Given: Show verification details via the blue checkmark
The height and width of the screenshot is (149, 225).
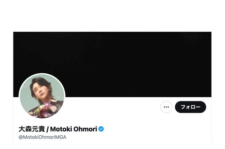Looking at the screenshot, I should click(101, 129).
